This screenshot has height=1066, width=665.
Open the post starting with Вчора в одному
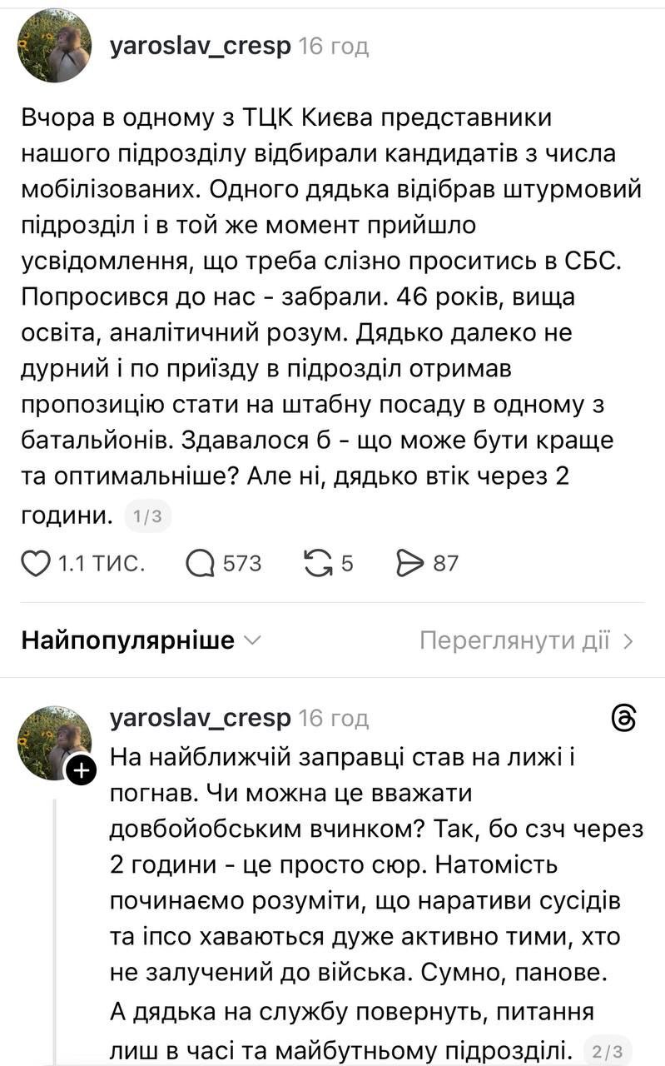coord(331,316)
